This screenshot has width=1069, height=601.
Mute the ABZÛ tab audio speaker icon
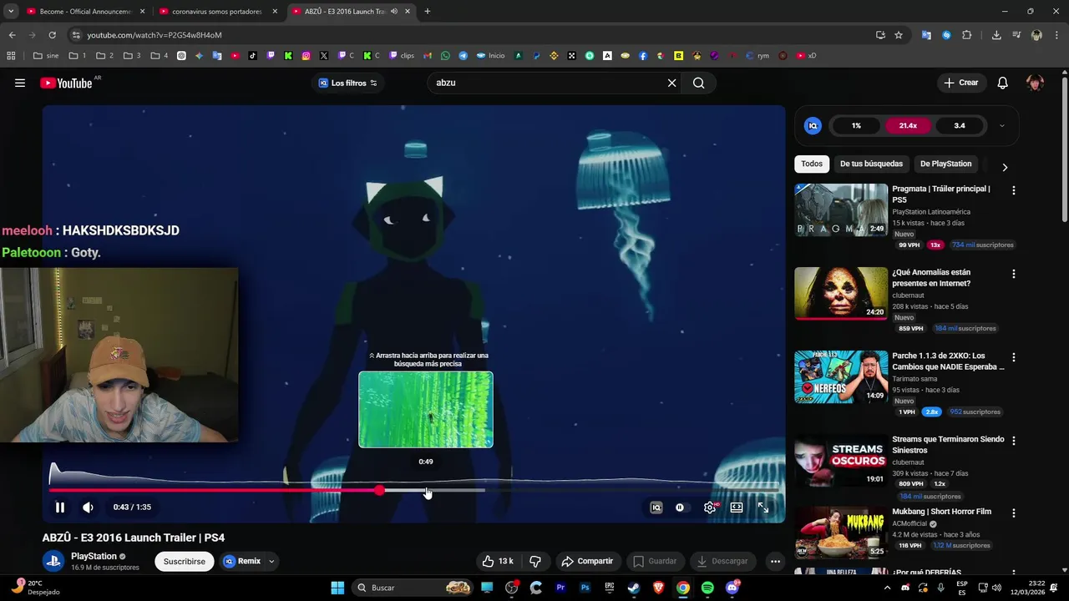pyautogui.click(x=394, y=12)
